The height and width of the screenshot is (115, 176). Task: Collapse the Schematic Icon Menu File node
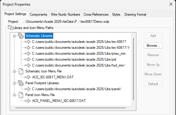point(14,71)
